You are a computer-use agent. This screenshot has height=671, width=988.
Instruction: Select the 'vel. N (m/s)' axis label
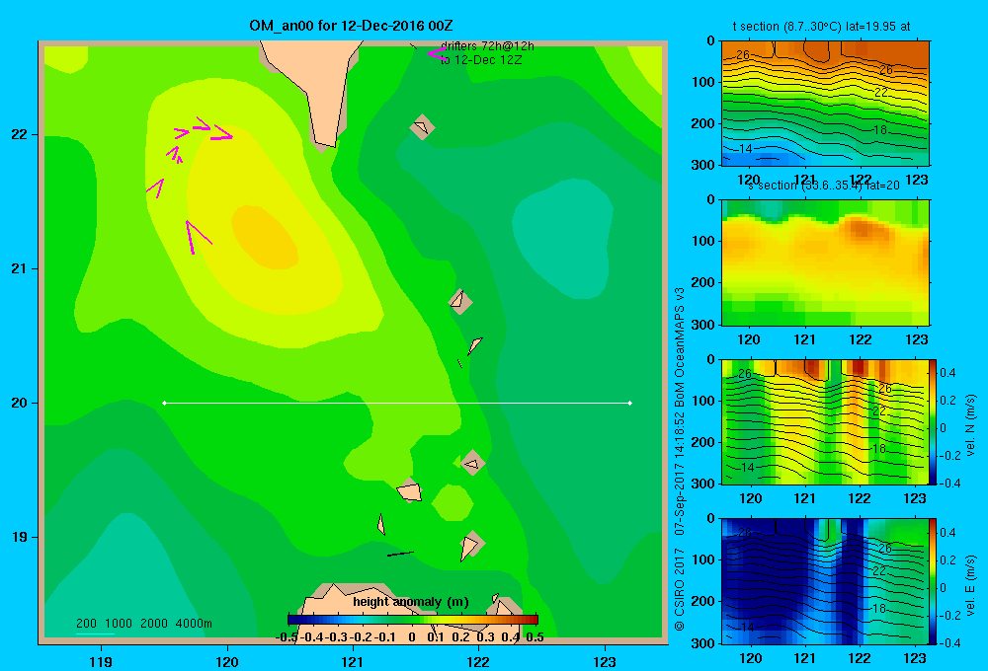(x=970, y=425)
